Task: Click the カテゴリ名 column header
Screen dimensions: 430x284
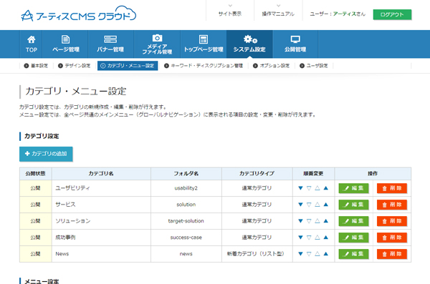Action: click(x=101, y=174)
